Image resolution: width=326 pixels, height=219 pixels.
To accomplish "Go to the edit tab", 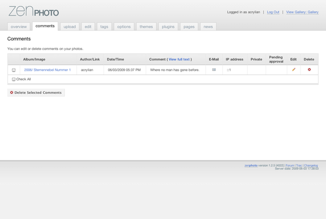I will [x=88, y=27].
